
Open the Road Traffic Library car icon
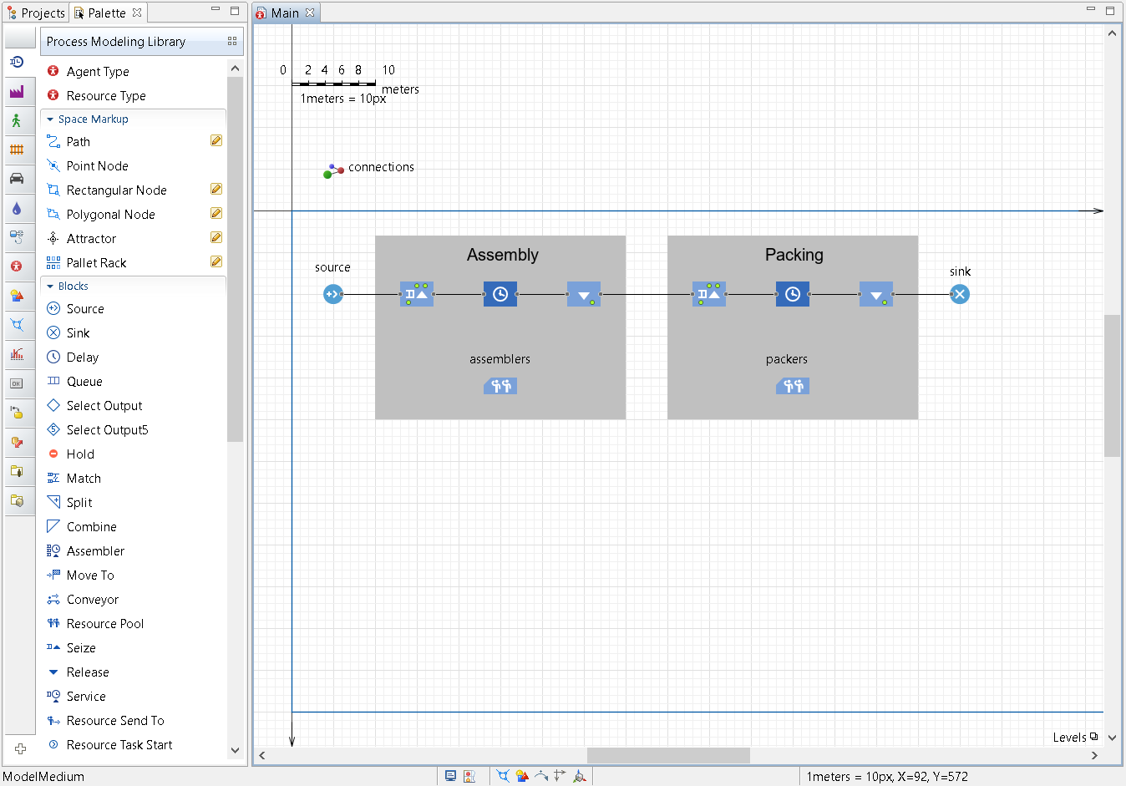pyautogui.click(x=17, y=179)
